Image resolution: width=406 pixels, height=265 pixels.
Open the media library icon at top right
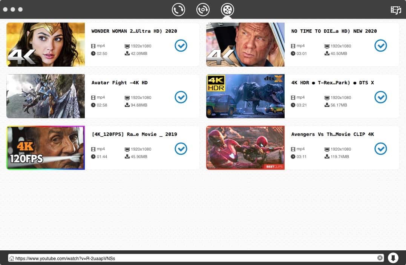coord(396,10)
